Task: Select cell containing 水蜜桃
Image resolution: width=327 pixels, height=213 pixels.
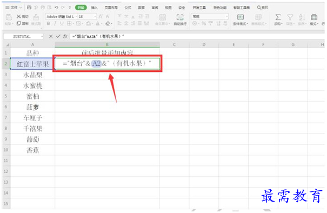Action: tap(33, 85)
